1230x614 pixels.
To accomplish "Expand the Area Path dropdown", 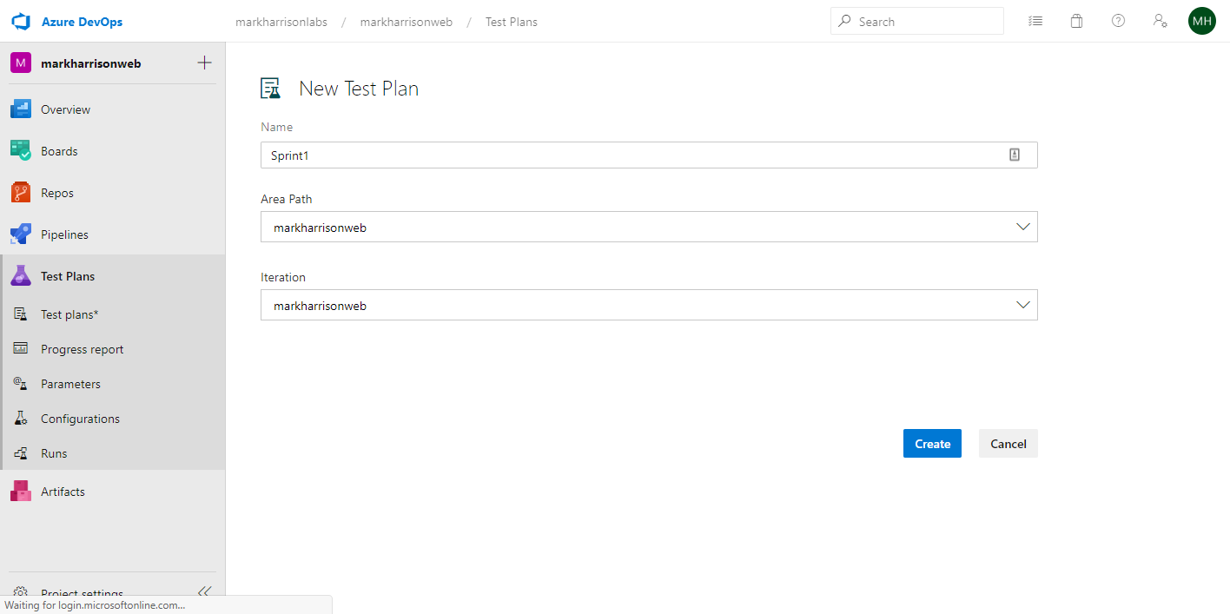I will tap(1022, 228).
